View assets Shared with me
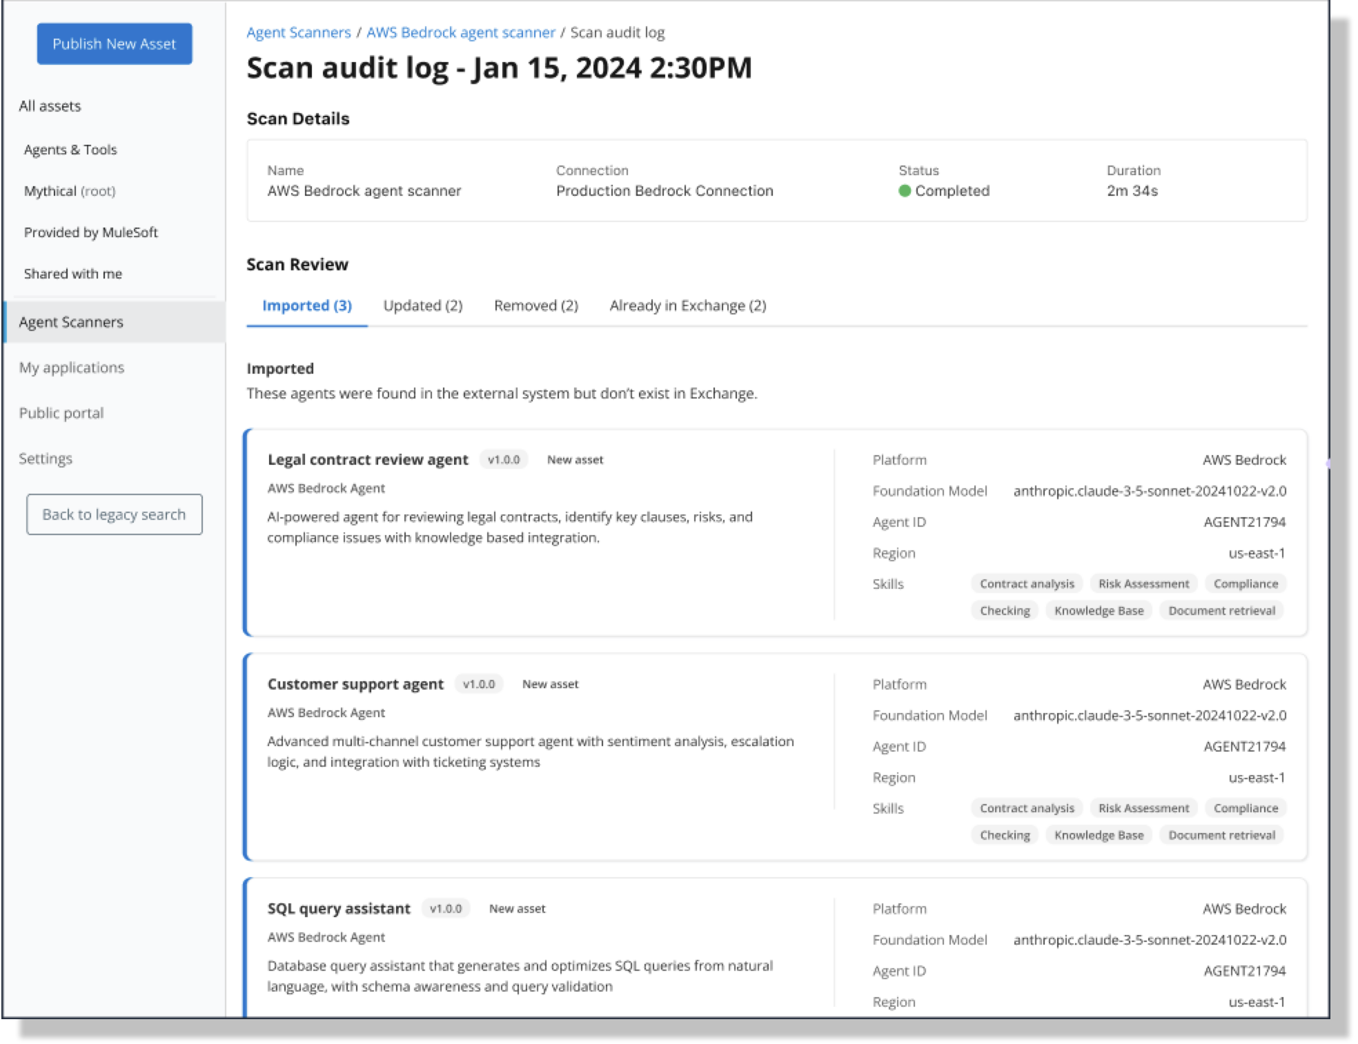Viewport: 1358px width, 1044px height. [x=72, y=273]
